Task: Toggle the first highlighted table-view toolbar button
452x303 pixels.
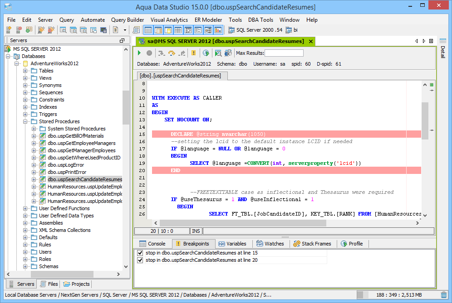Action: tap(148, 29)
